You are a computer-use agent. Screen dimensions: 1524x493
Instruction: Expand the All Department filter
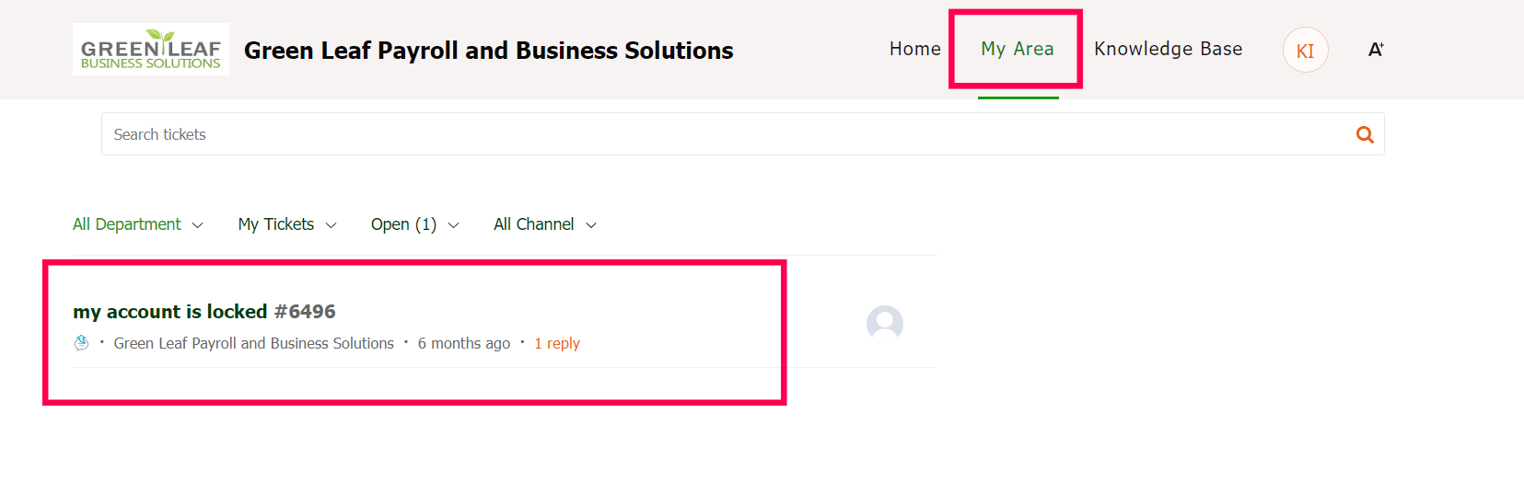138,224
